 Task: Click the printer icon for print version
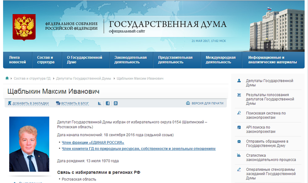188,103
